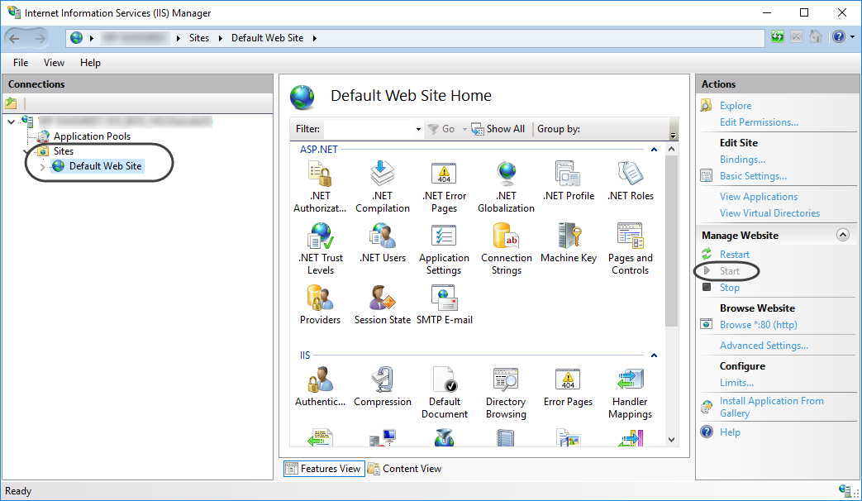This screenshot has height=501, width=862.
Task: Open Limits configuration link
Action: point(736,383)
